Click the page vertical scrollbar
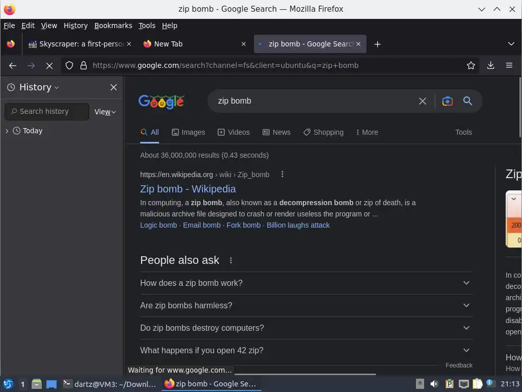Image resolution: width=522 pixels, height=392 pixels. click(519, 107)
